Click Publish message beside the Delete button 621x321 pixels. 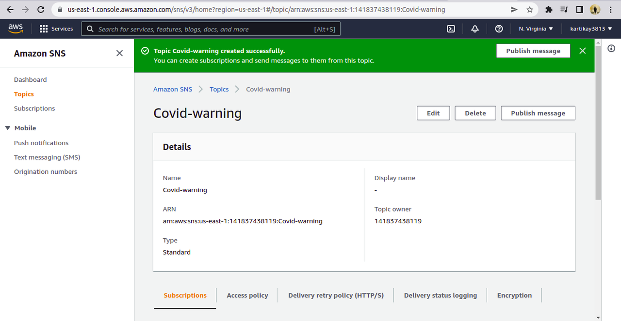tap(538, 113)
